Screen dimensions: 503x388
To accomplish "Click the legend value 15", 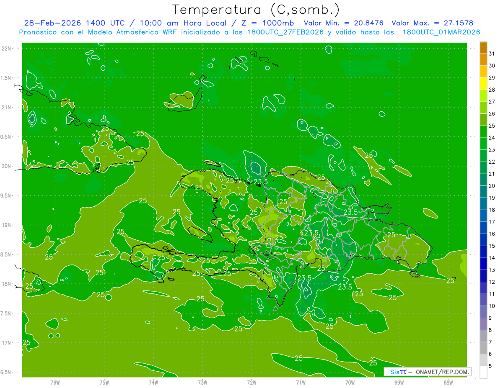I will point(492,246).
